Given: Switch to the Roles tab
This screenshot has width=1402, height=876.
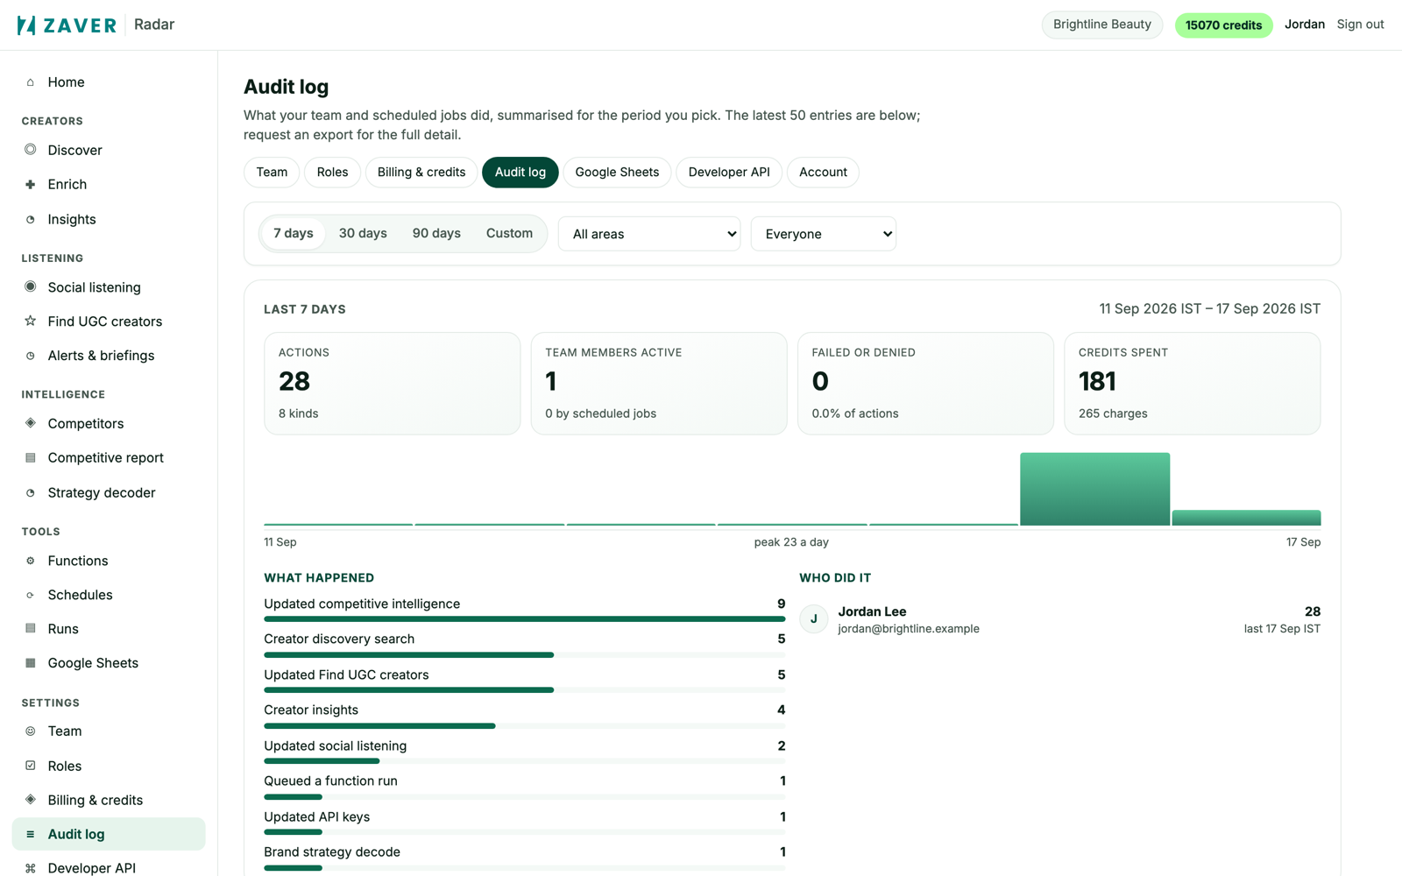Looking at the screenshot, I should [332, 172].
